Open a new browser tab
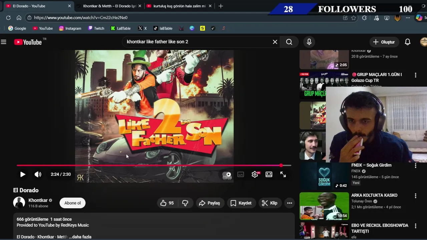 221,6
